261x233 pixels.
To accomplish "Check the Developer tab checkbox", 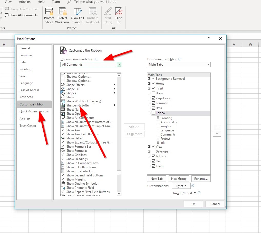I will coord(153,151).
